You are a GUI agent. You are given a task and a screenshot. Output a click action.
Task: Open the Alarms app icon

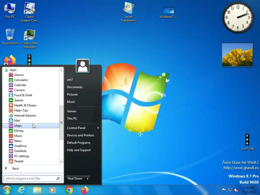pos(11,75)
